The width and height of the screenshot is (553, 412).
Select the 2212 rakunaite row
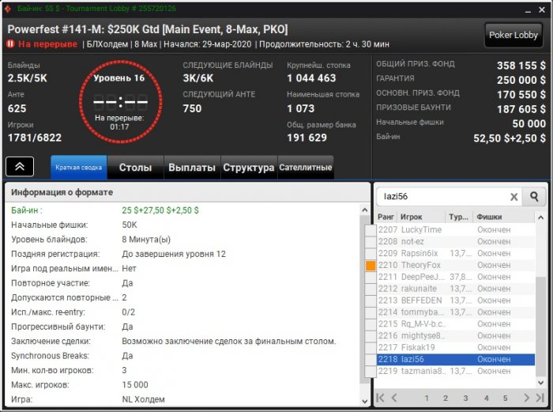pyautogui.click(x=456, y=289)
